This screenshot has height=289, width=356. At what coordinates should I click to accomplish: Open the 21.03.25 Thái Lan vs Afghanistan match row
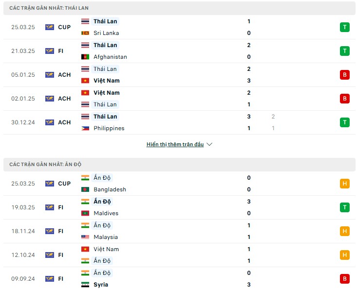tap(179, 51)
